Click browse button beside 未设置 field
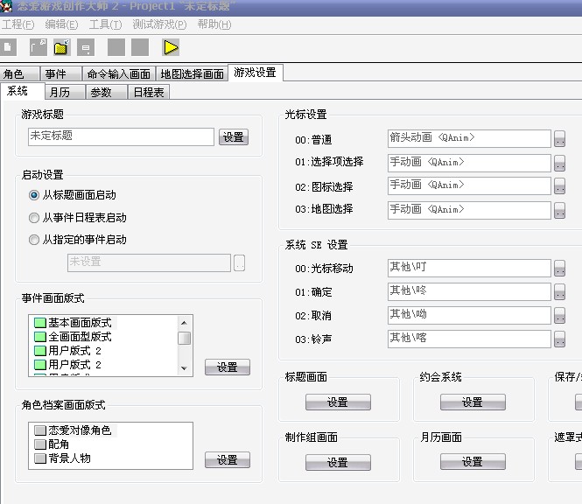Screen dimensions: 582x504 coord(240,262)
